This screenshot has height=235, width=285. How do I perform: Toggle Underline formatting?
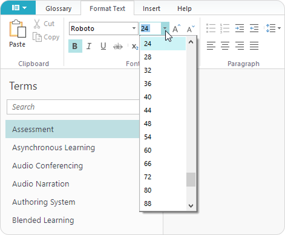pos(103,46)
